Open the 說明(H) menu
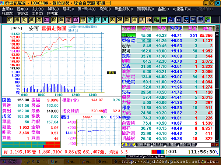This screenshot has height=165, width=221. point(53,14)
